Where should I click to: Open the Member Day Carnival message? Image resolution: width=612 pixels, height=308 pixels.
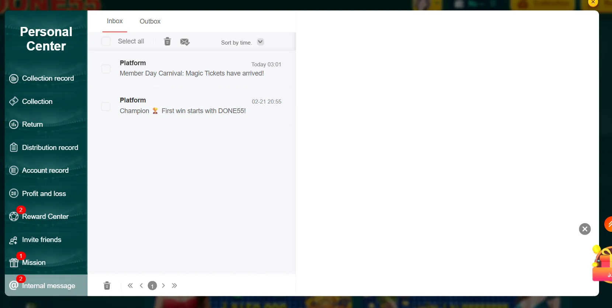click(192, 73)
